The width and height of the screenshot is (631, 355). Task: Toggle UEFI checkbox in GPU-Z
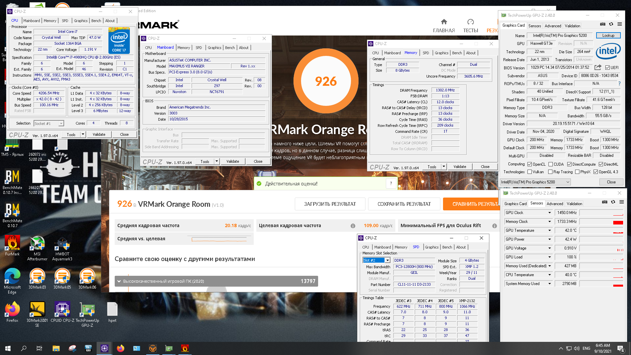[x=608, y=68]
